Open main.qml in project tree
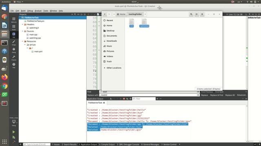The width and height of the screenshot is (261, 146). pyautogui.click(x=38, y=52)
